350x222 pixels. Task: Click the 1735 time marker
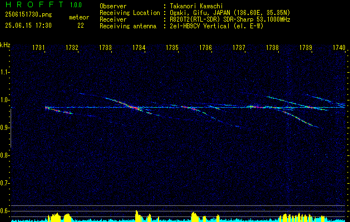pos(172,47)
